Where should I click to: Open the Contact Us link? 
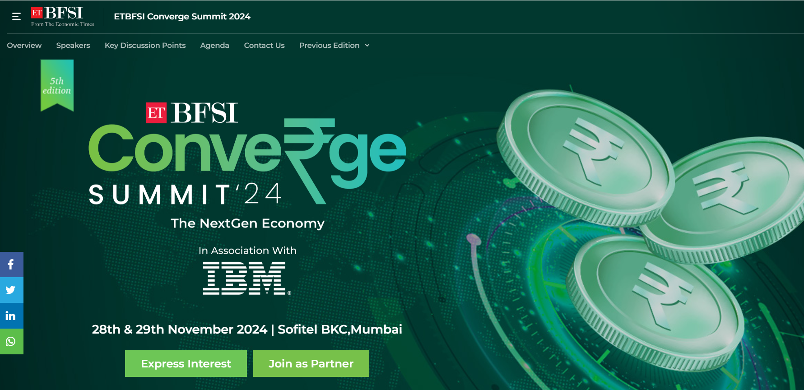[x=264, y=45]
